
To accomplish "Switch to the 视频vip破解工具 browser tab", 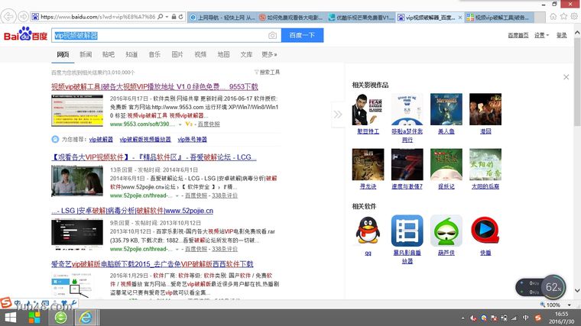I will point(499,18).
